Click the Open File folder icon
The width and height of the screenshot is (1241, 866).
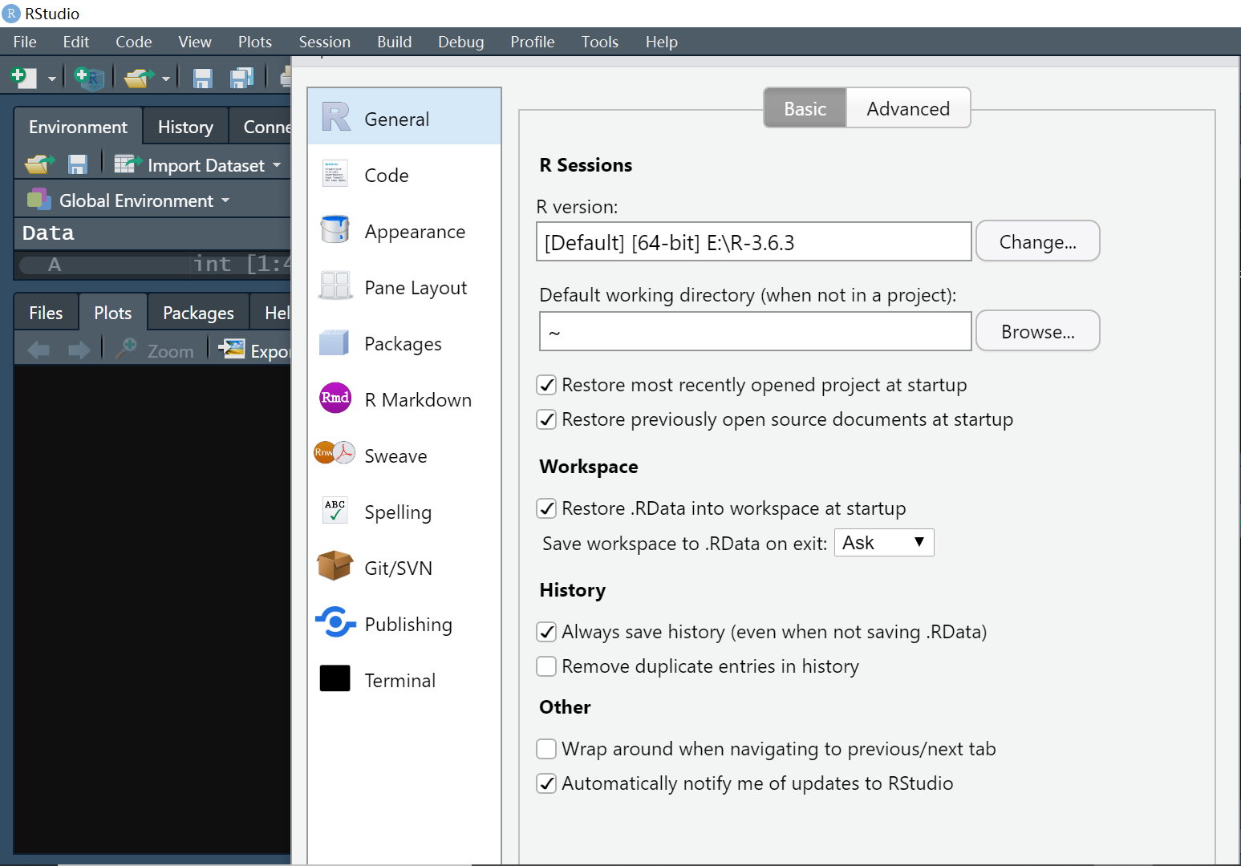(139, 78)
